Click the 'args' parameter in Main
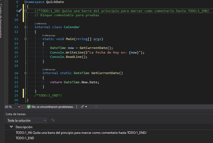This screenshot has height=143, width=213. point(97,39)
